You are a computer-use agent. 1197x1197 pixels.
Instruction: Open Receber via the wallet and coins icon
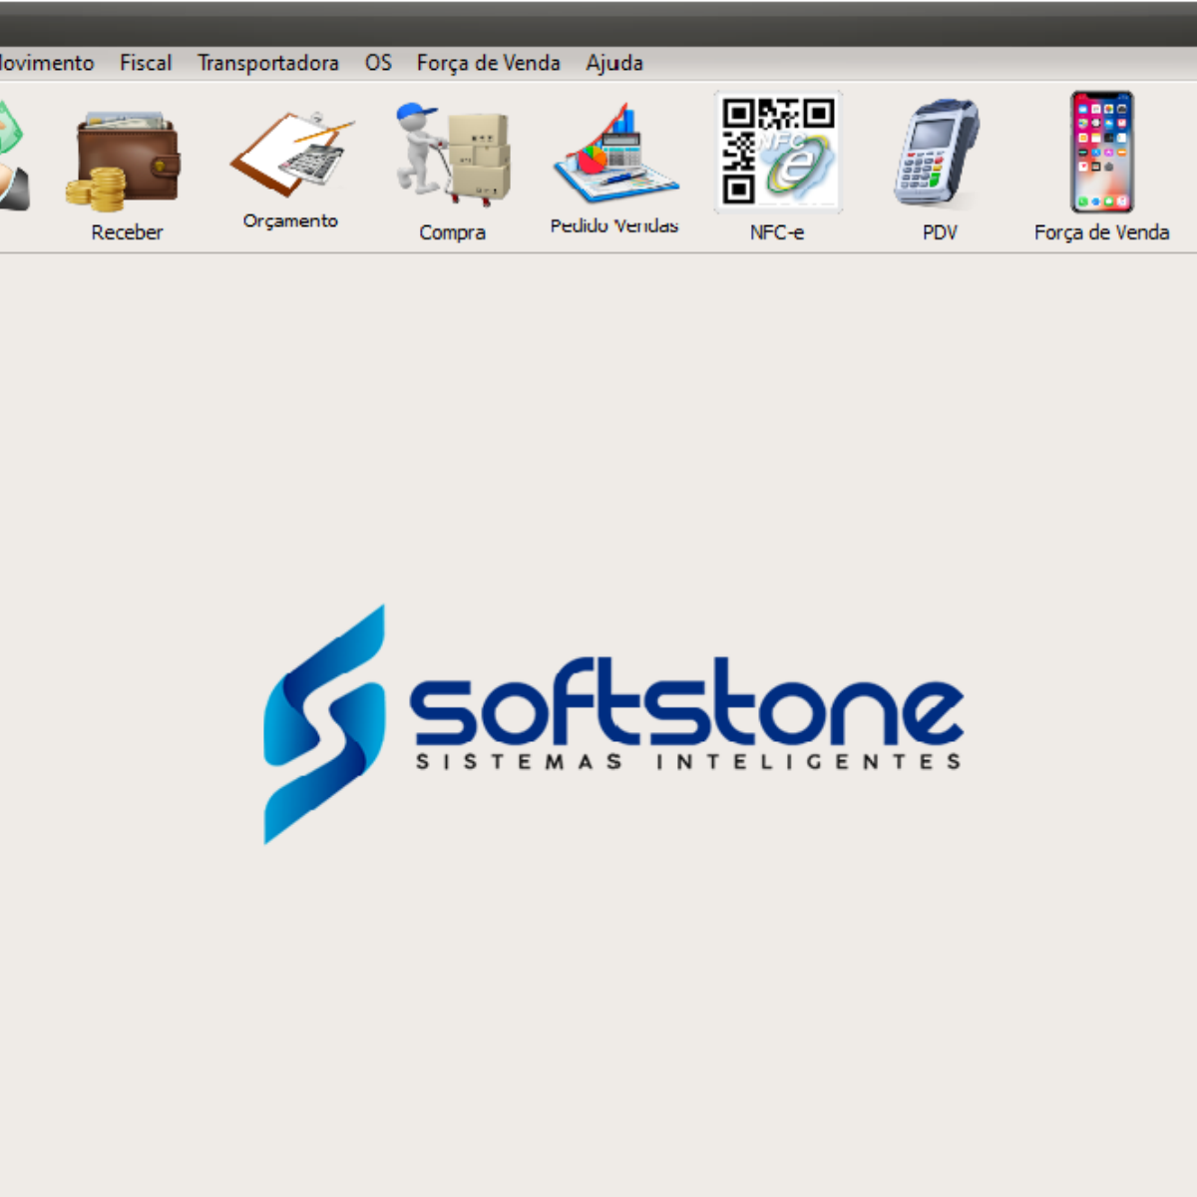click(125, 162)
